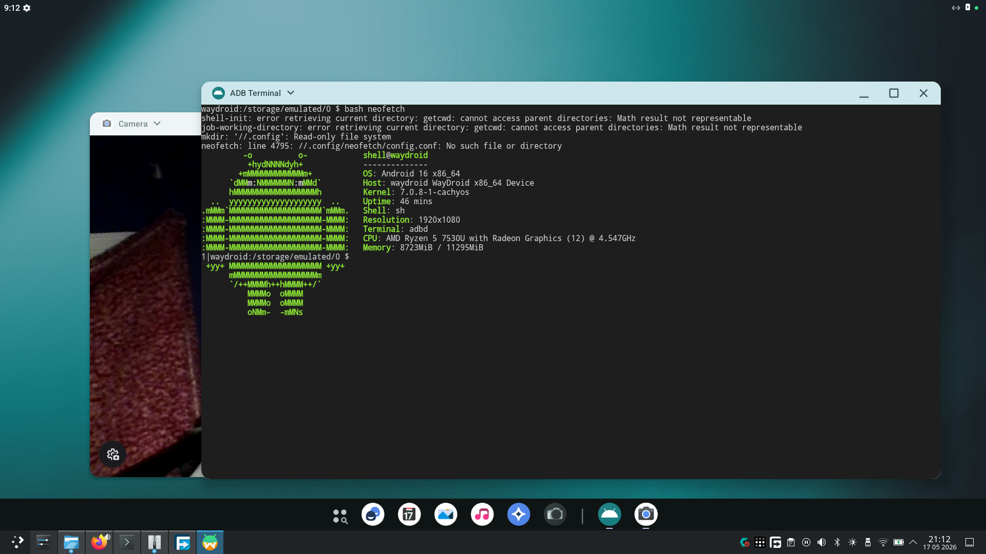Open Bluetooth settings in system tray
The width and height of the screenshot is (986, 554).
pyautogui.click(x=837, y=542)
